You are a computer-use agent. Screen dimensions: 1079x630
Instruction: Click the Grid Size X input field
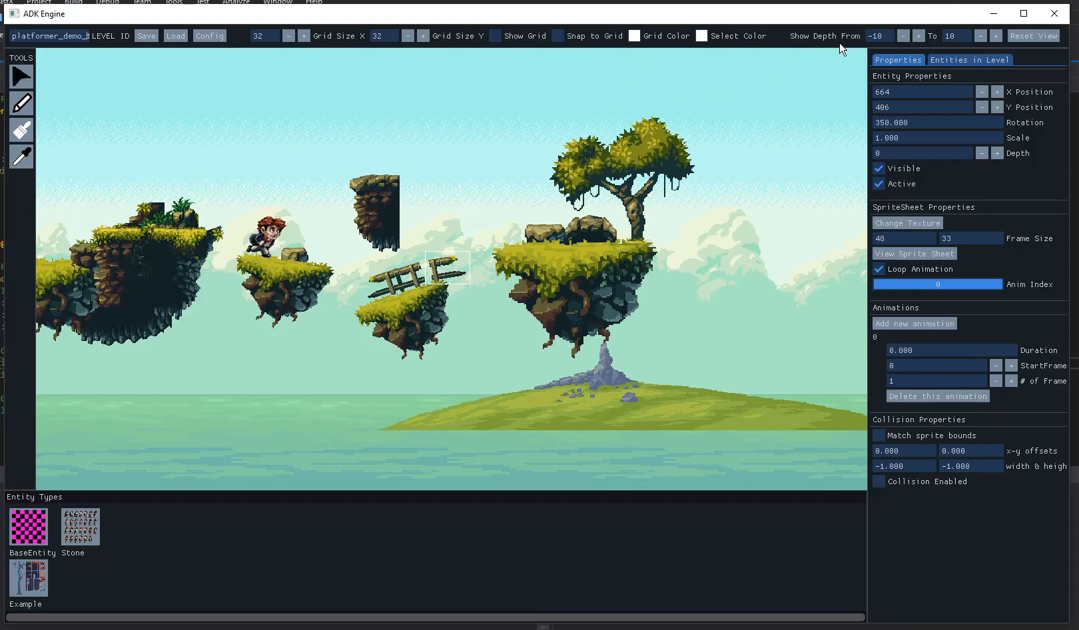click(x=264, y=36)
